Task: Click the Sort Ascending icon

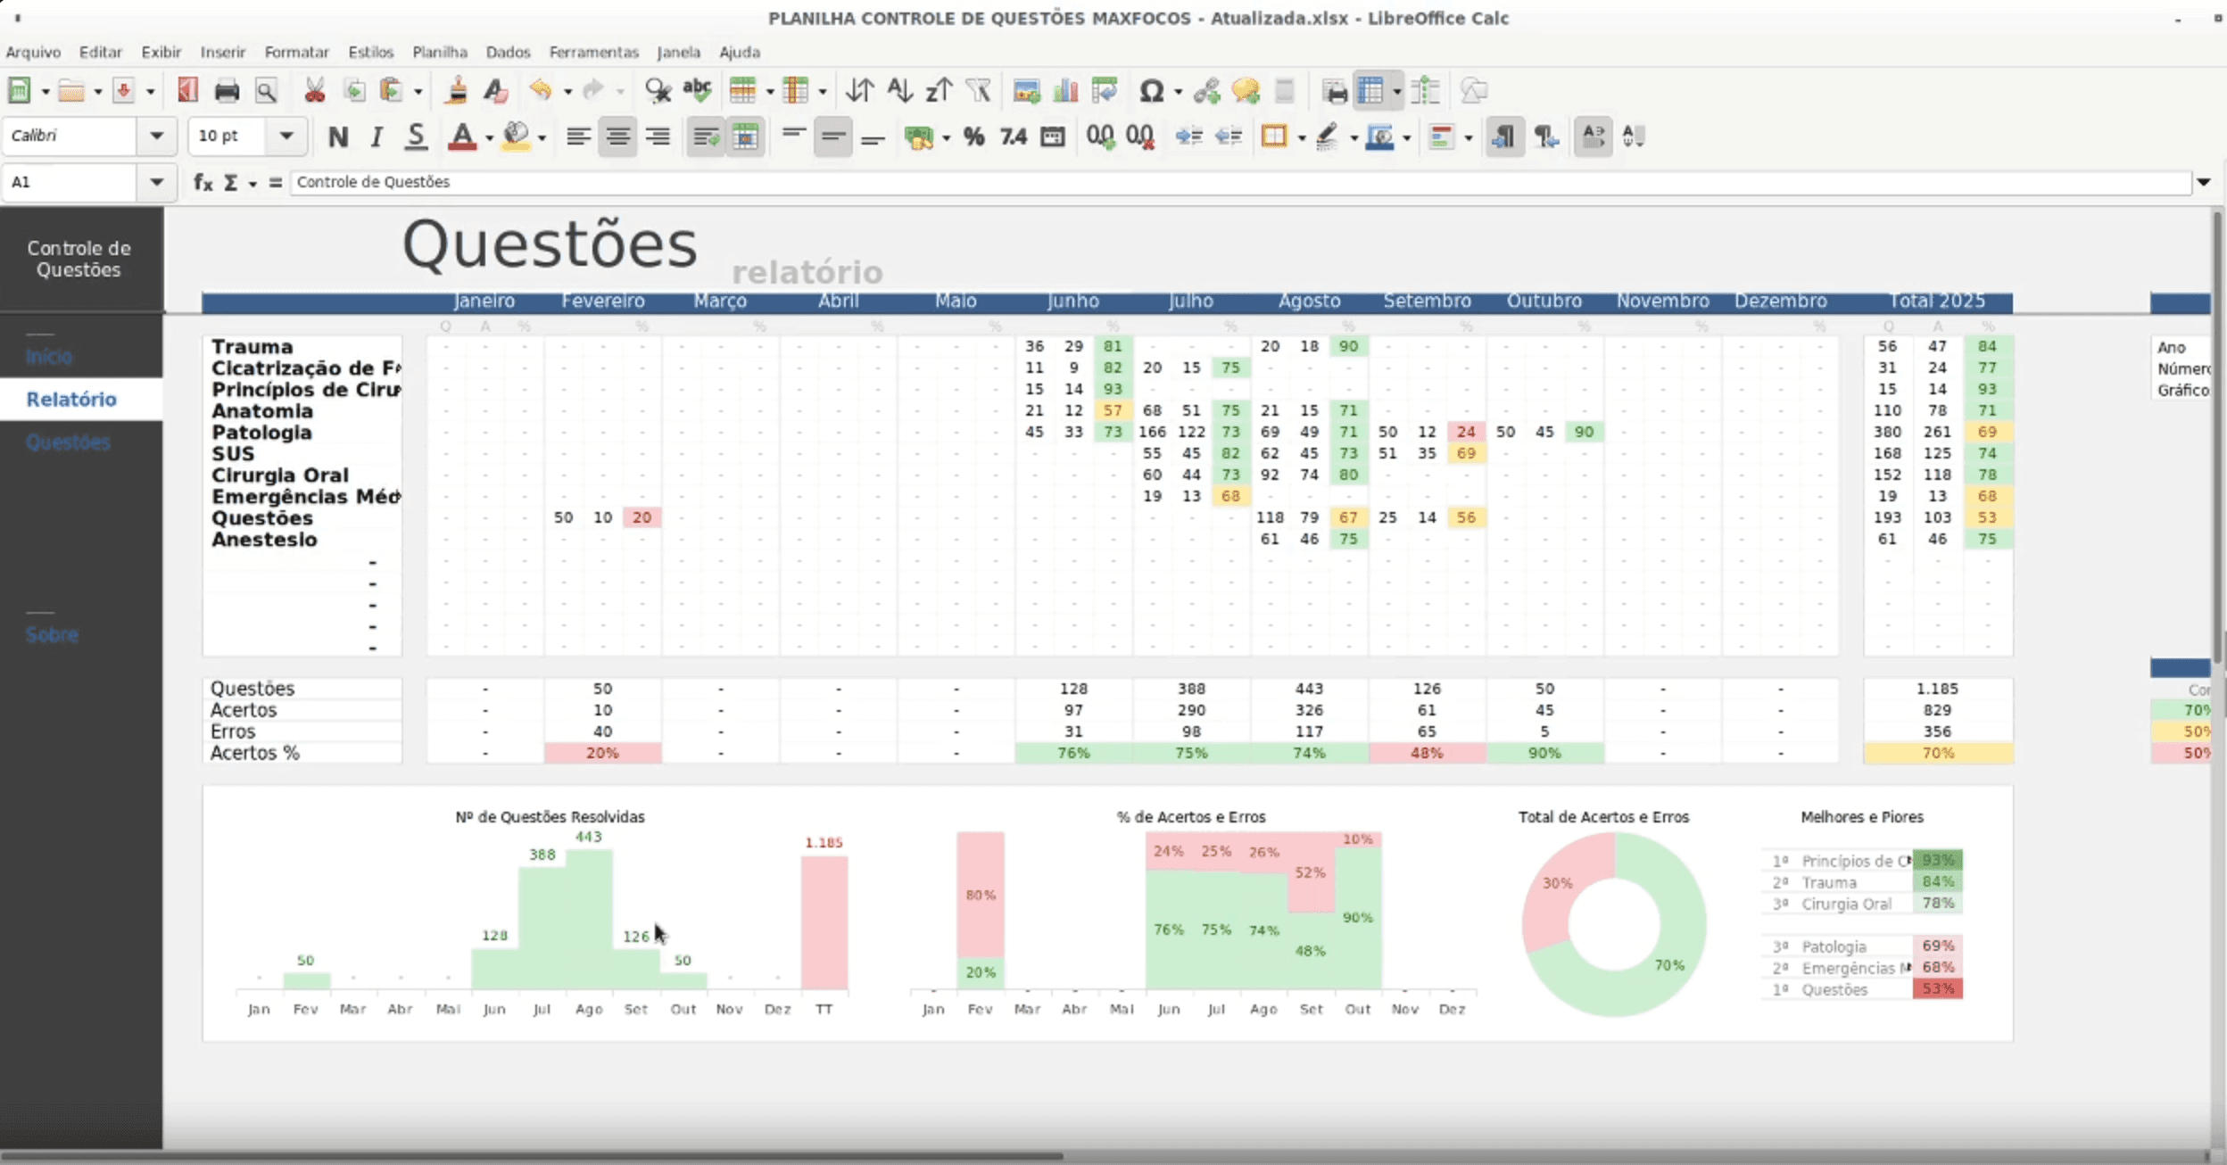Action: point(899,91)
